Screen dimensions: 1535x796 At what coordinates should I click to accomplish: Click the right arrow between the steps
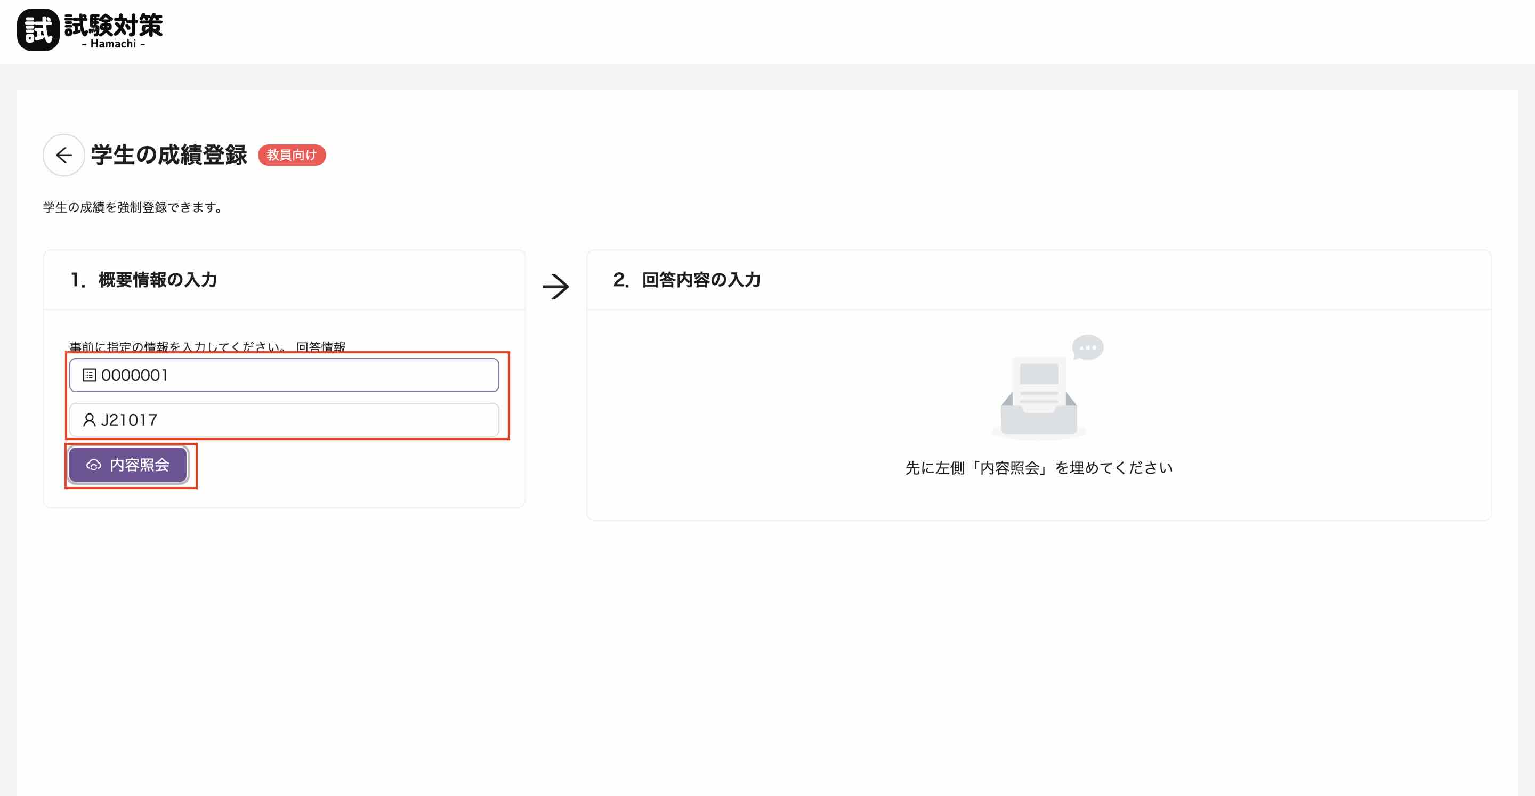click(x=555, y=287)
